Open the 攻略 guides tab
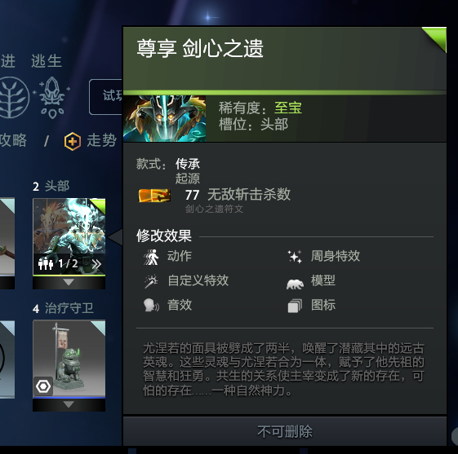The width and height of the screenshot is (458, 454). pos(13,140)
